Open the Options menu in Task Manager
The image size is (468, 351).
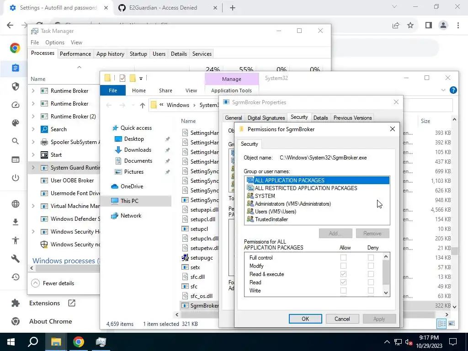point(55,43)
